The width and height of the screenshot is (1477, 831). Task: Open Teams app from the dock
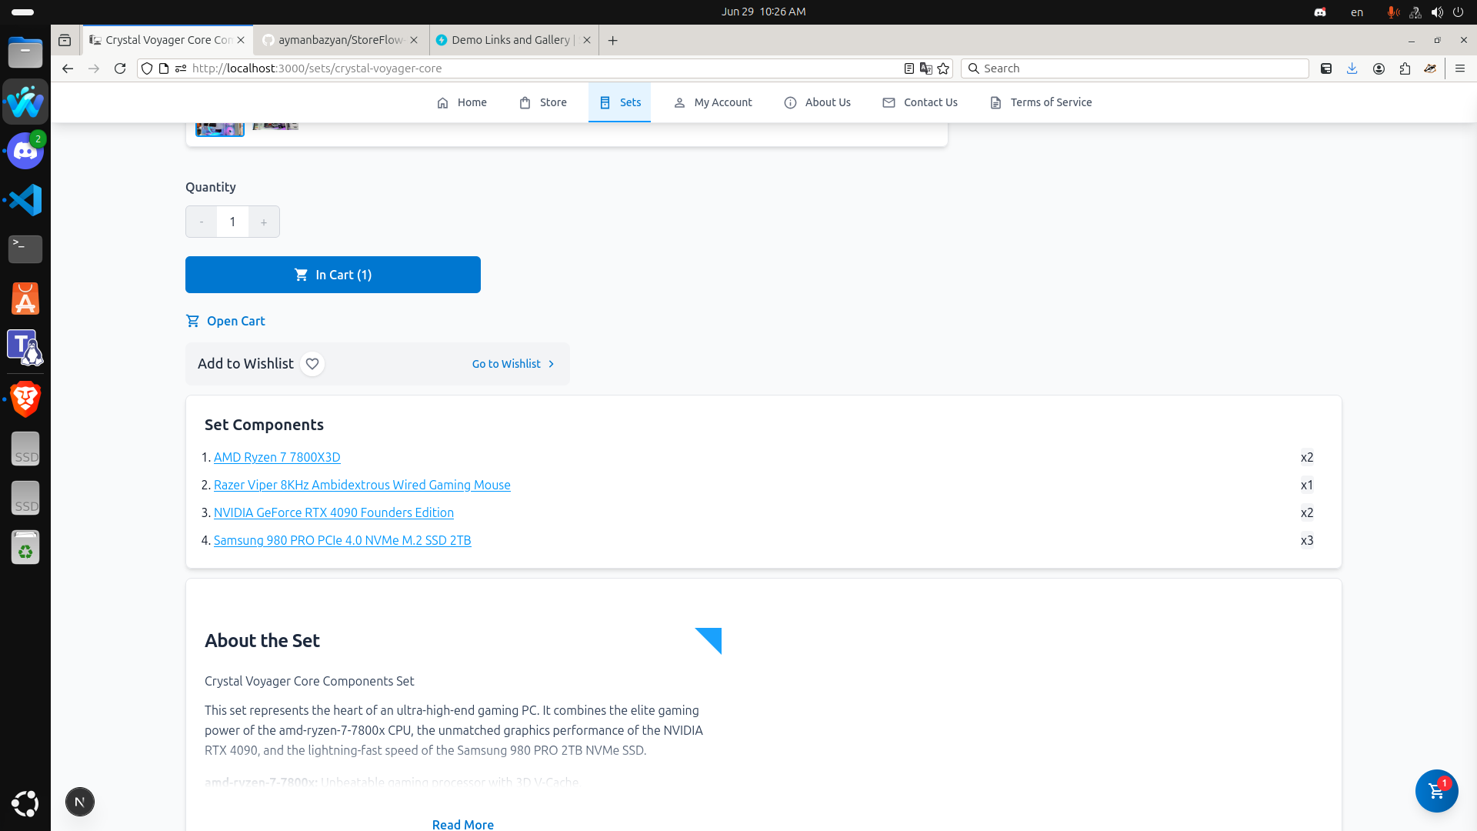click(x=25, y=348)
